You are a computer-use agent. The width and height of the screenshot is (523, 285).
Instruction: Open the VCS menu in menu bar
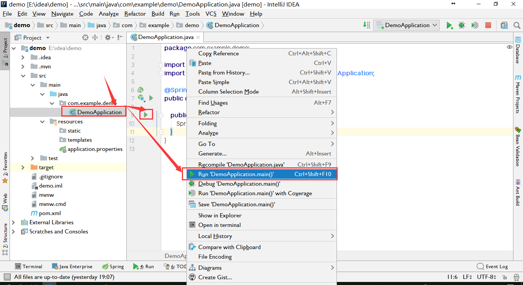211,14
